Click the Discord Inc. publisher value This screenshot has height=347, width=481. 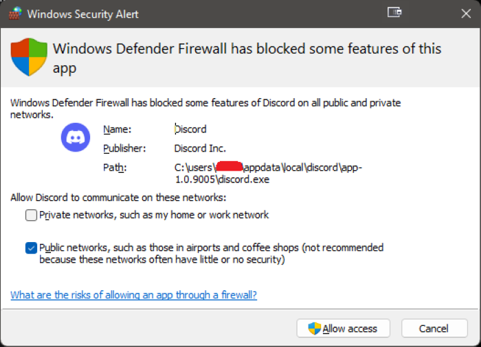[x=200, y=149]
